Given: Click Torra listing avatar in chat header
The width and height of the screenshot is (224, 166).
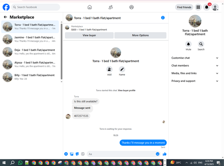Looking at the screenshot, I should [x=69, y=18].
